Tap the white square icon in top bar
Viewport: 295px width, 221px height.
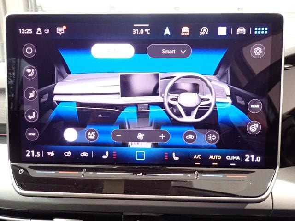click(x=222, y=31)
